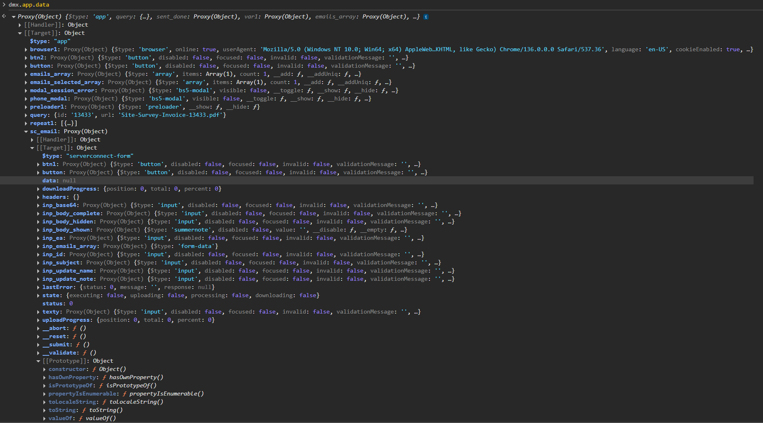763x423 pixels.
Task: Expand the uploadProgress object
Action: tap(38, 320)
